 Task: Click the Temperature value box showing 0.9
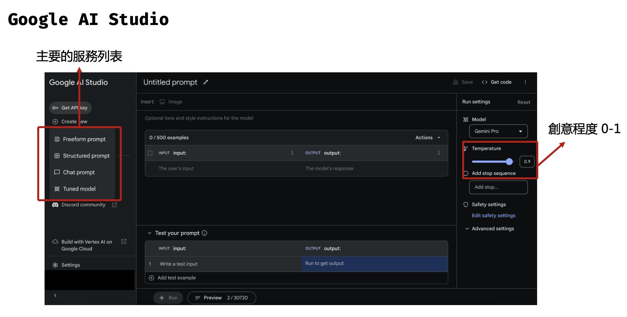pos(527,162)
